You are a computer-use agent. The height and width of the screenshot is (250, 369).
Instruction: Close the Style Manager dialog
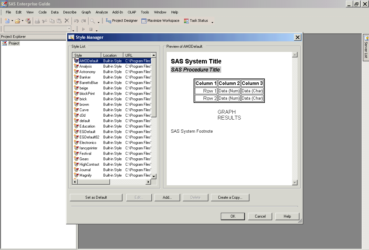(298, 37)
